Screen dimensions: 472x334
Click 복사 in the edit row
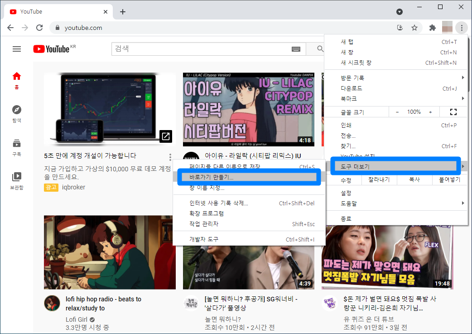pos(414,180)
